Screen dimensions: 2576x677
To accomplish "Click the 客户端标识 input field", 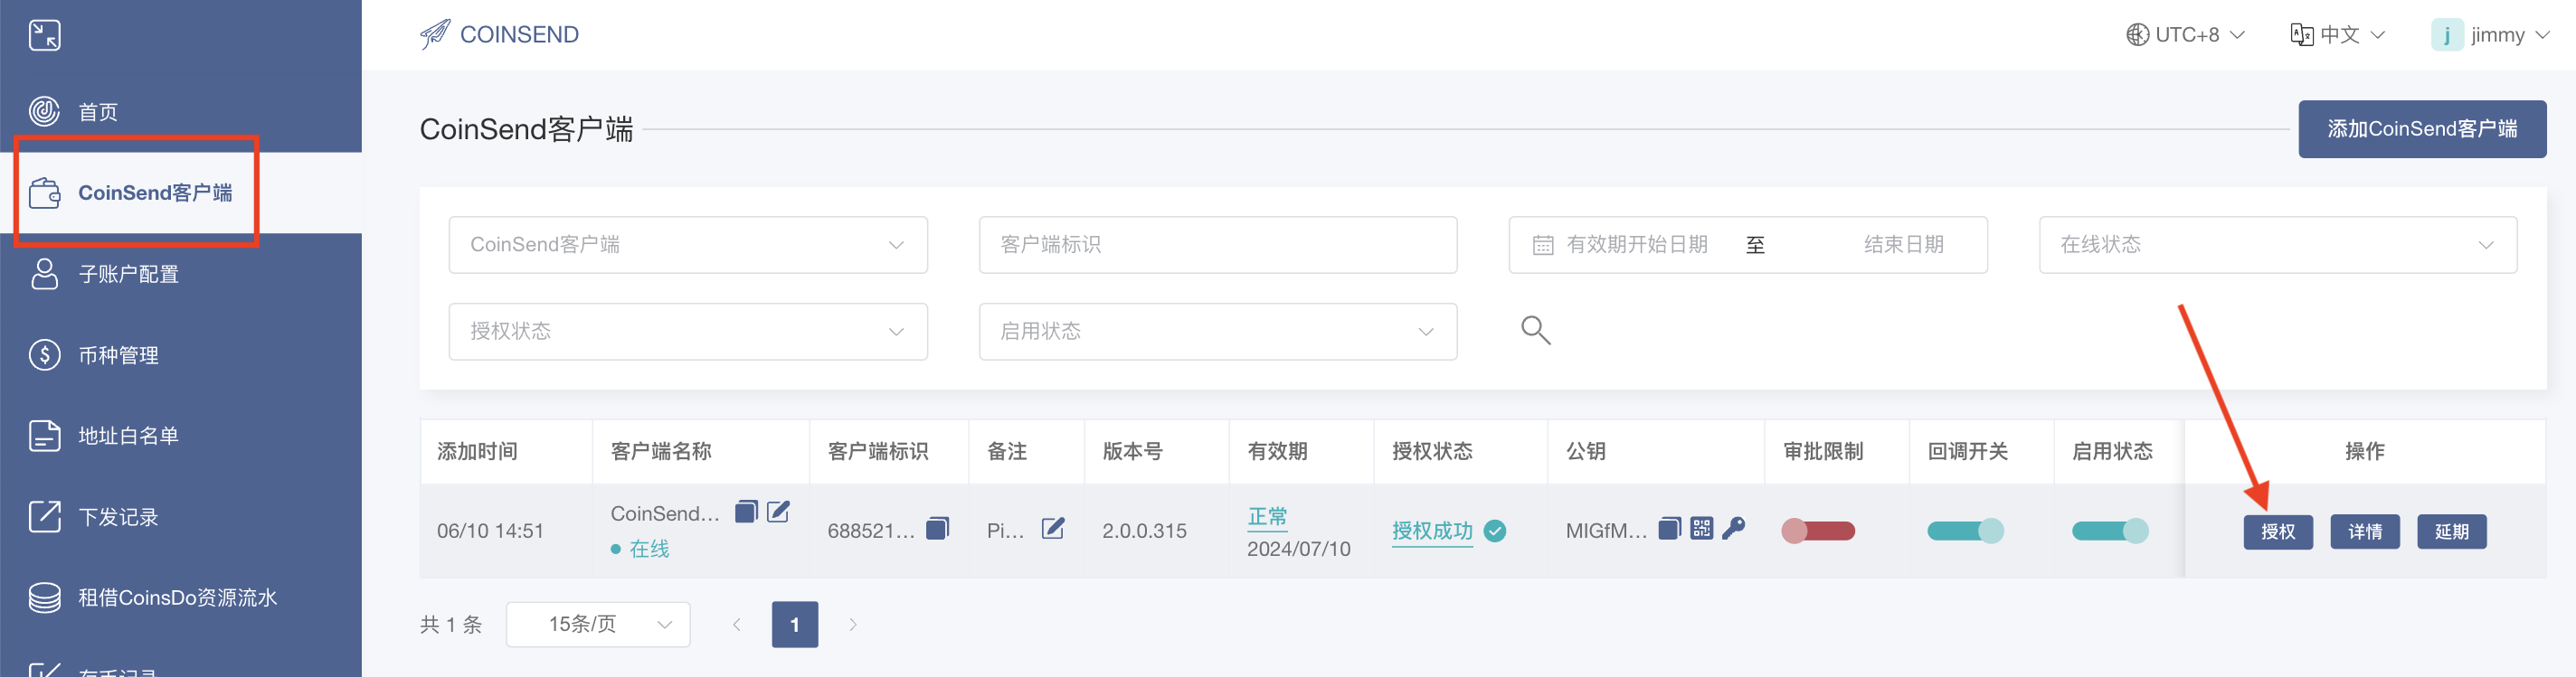I will [x=1217, y=245].
